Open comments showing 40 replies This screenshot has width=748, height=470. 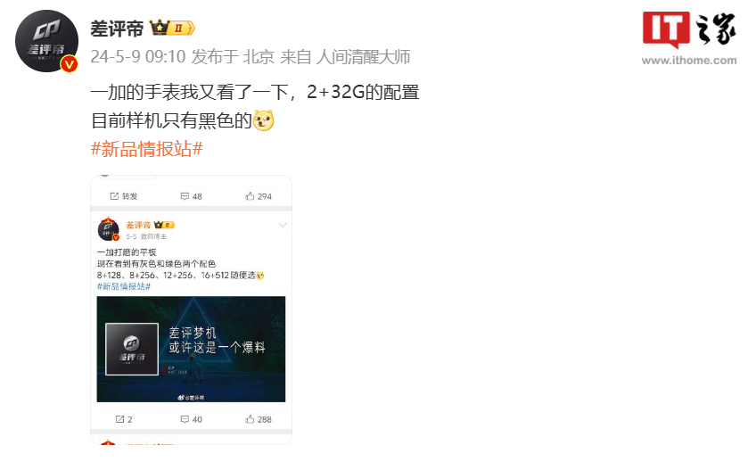pyautogui.click(x=192, y=419)
